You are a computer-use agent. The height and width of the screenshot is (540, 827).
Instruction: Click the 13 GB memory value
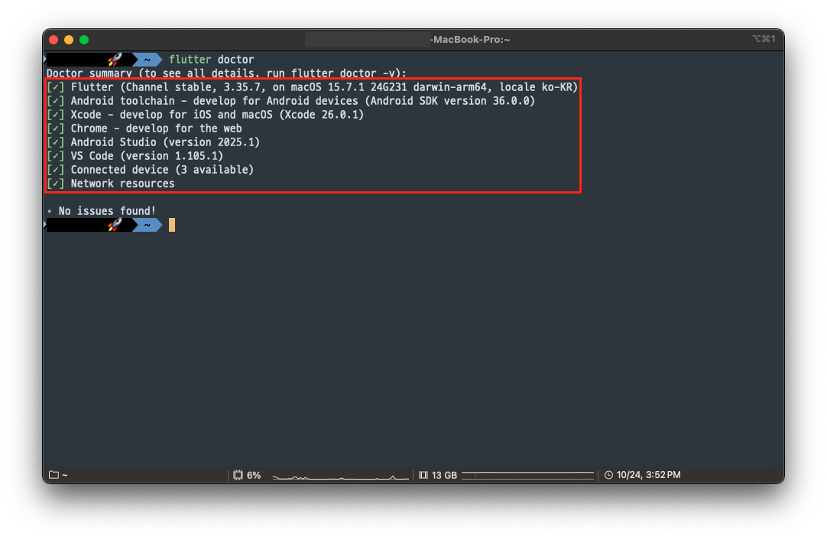click(x=444, y=475)
